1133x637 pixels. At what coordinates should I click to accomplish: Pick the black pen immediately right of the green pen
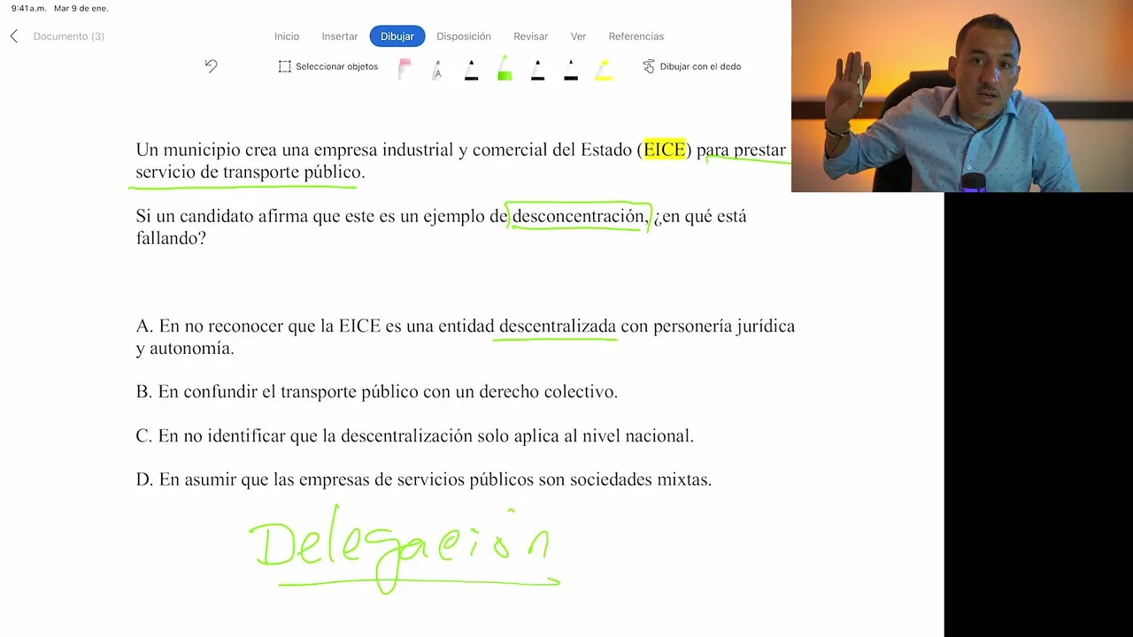(x=537, y=69)
